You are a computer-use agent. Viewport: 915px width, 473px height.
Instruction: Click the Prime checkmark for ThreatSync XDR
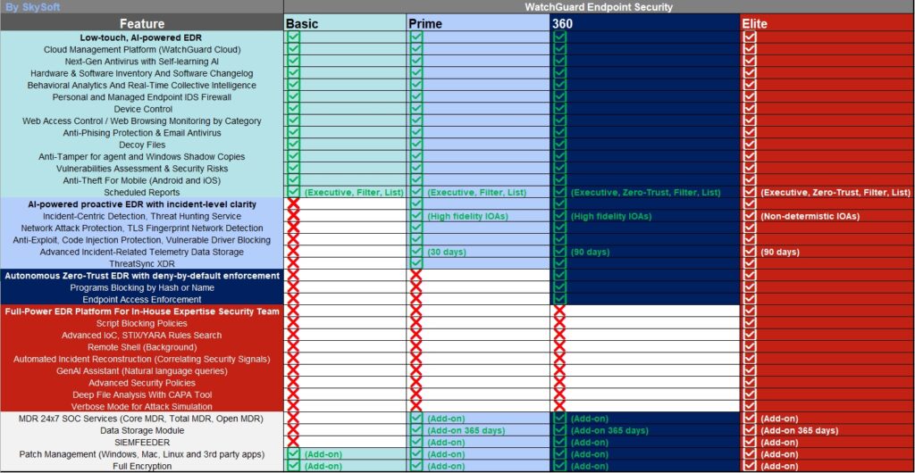pos(416,263)
